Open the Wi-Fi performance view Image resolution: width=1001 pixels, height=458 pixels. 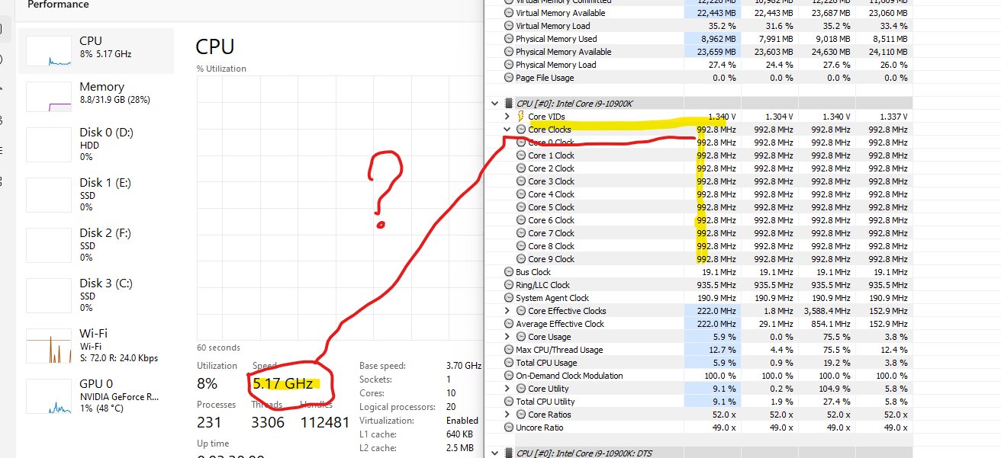point(97,345)
